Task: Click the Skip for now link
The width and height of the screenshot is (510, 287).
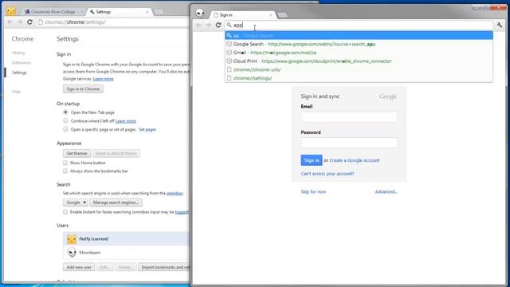Action: tap(313, 191)
